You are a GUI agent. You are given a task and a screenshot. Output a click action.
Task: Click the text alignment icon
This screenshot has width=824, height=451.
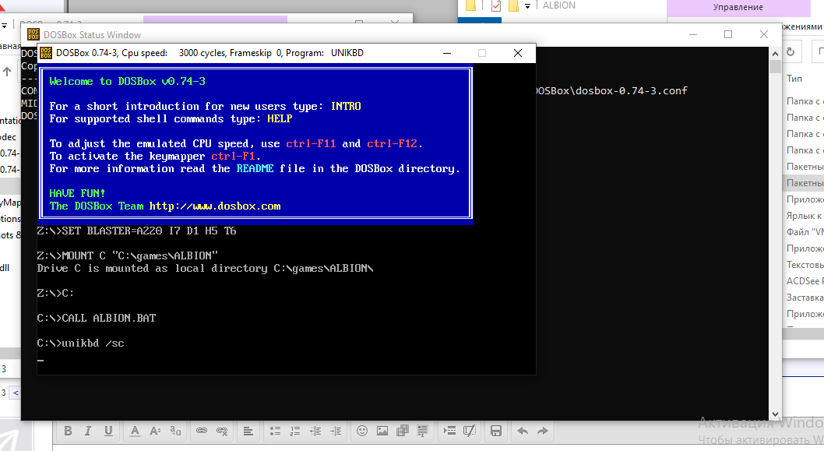pos(248,431)
